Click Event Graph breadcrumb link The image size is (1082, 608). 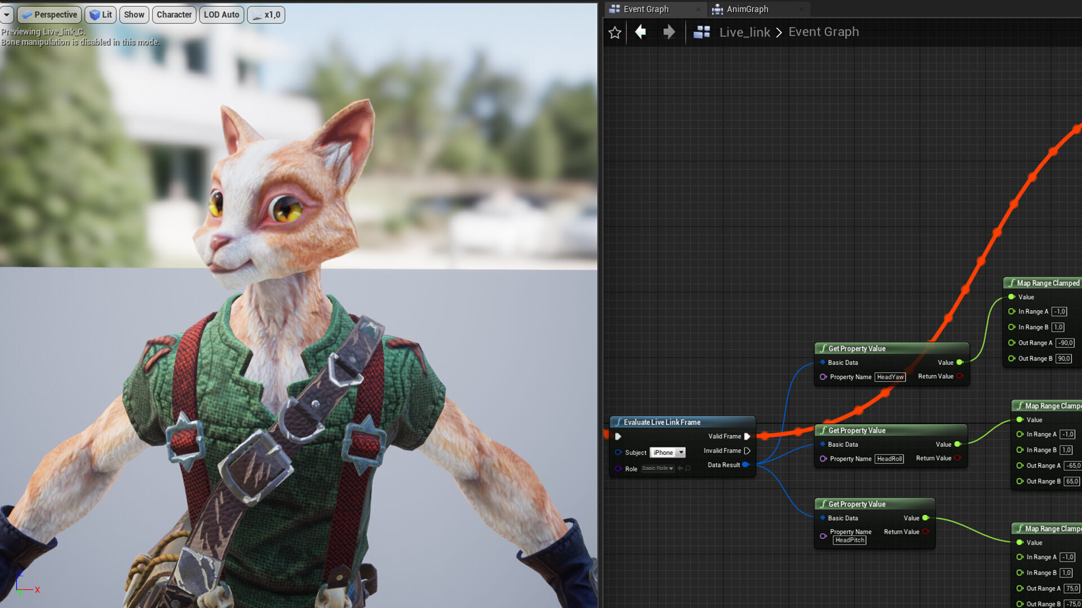pos(823,32)
